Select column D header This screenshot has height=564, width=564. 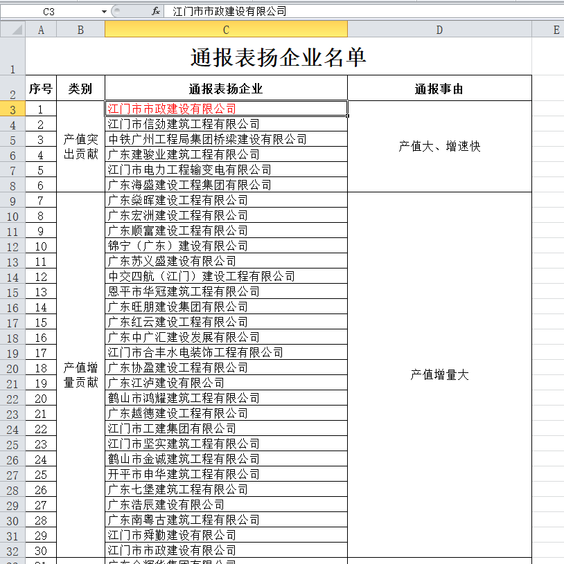(x=439, y=29)
